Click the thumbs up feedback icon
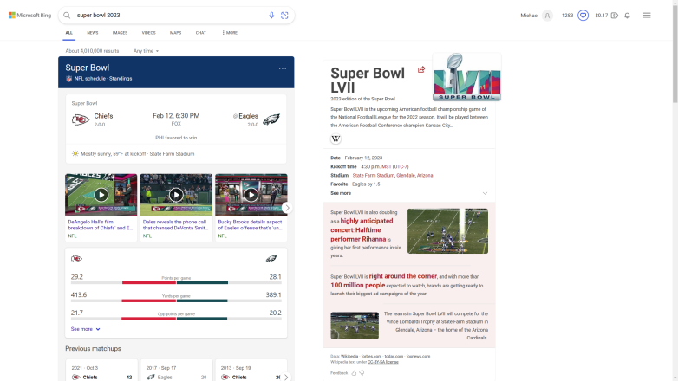This screenshot has width=678, height=381. point(354,372)
